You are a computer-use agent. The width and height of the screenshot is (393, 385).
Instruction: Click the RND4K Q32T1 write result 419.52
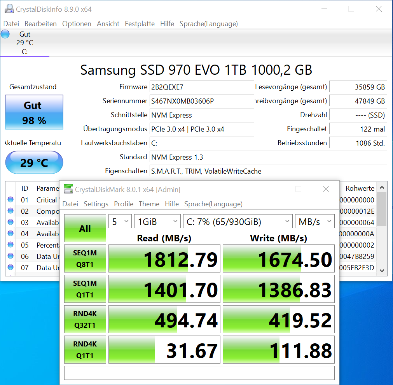pos(279,319)
